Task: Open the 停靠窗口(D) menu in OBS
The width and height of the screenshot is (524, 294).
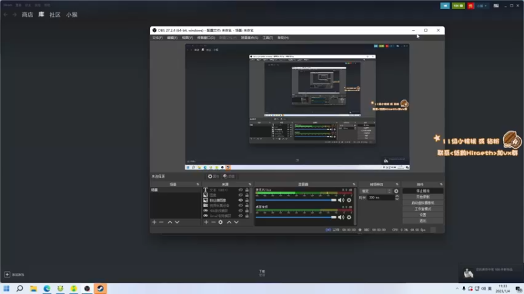Action: coord(206,38)
